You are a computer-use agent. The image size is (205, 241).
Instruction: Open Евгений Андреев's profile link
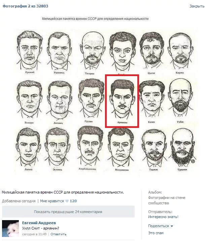[x=39, y=223]
